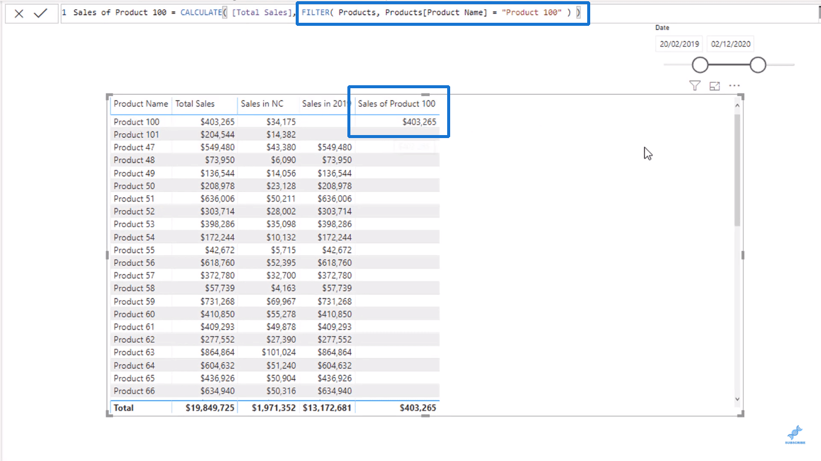Viewport: 821px width, 461px height.
Task: Select the Product 66 row name
Action: (x=134, y=390)
